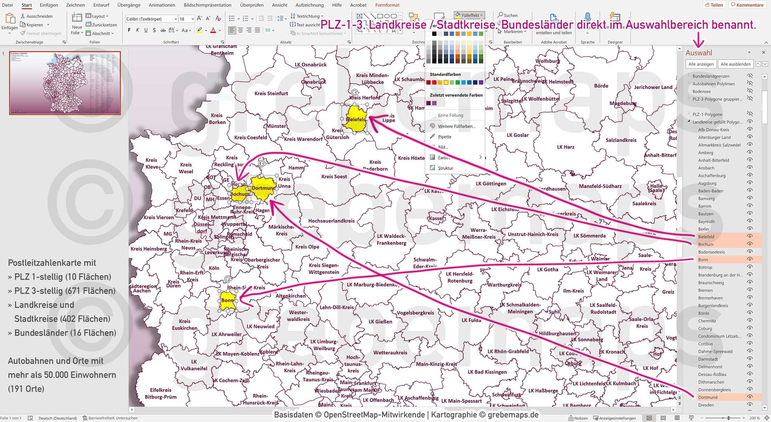This screenshot has width=771, height=422.
Task: Click the Suchen magnifier icon
Action: click(500, 15)
